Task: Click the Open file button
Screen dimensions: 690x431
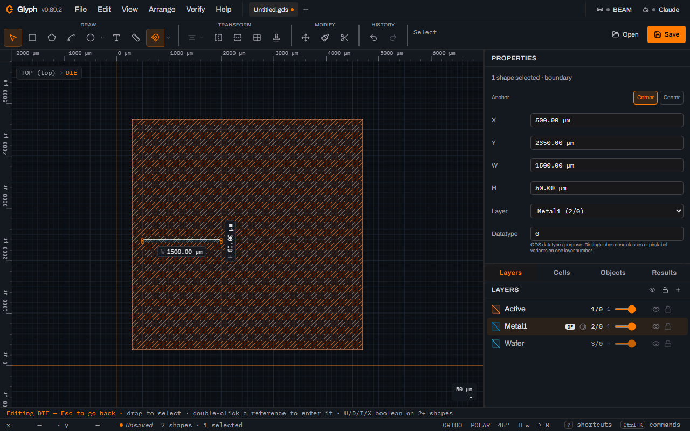Action: tap(625, 34)
